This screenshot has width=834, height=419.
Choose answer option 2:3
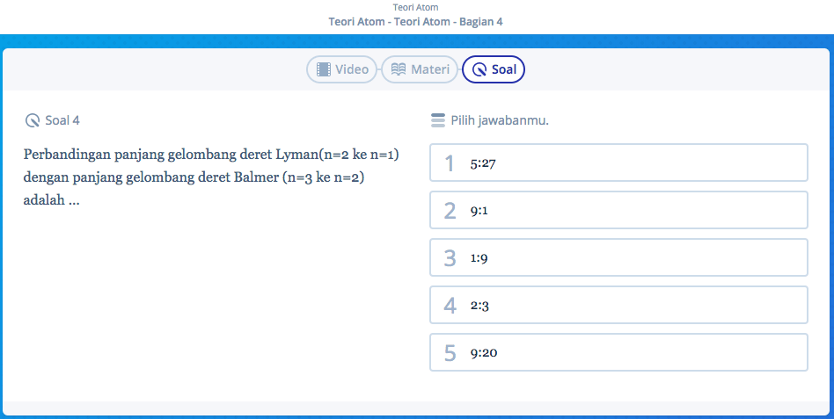coord(618,306)
